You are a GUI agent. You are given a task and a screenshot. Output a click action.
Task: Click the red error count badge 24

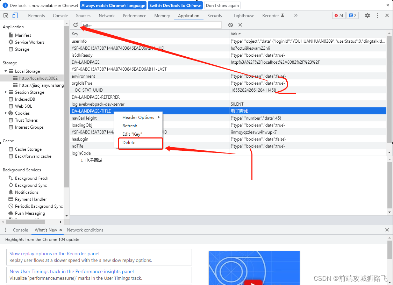[338, 15]
